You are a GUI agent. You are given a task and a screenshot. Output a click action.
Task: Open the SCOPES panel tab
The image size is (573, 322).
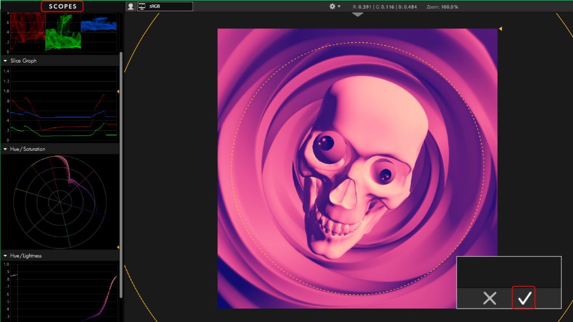pos(62,6)
